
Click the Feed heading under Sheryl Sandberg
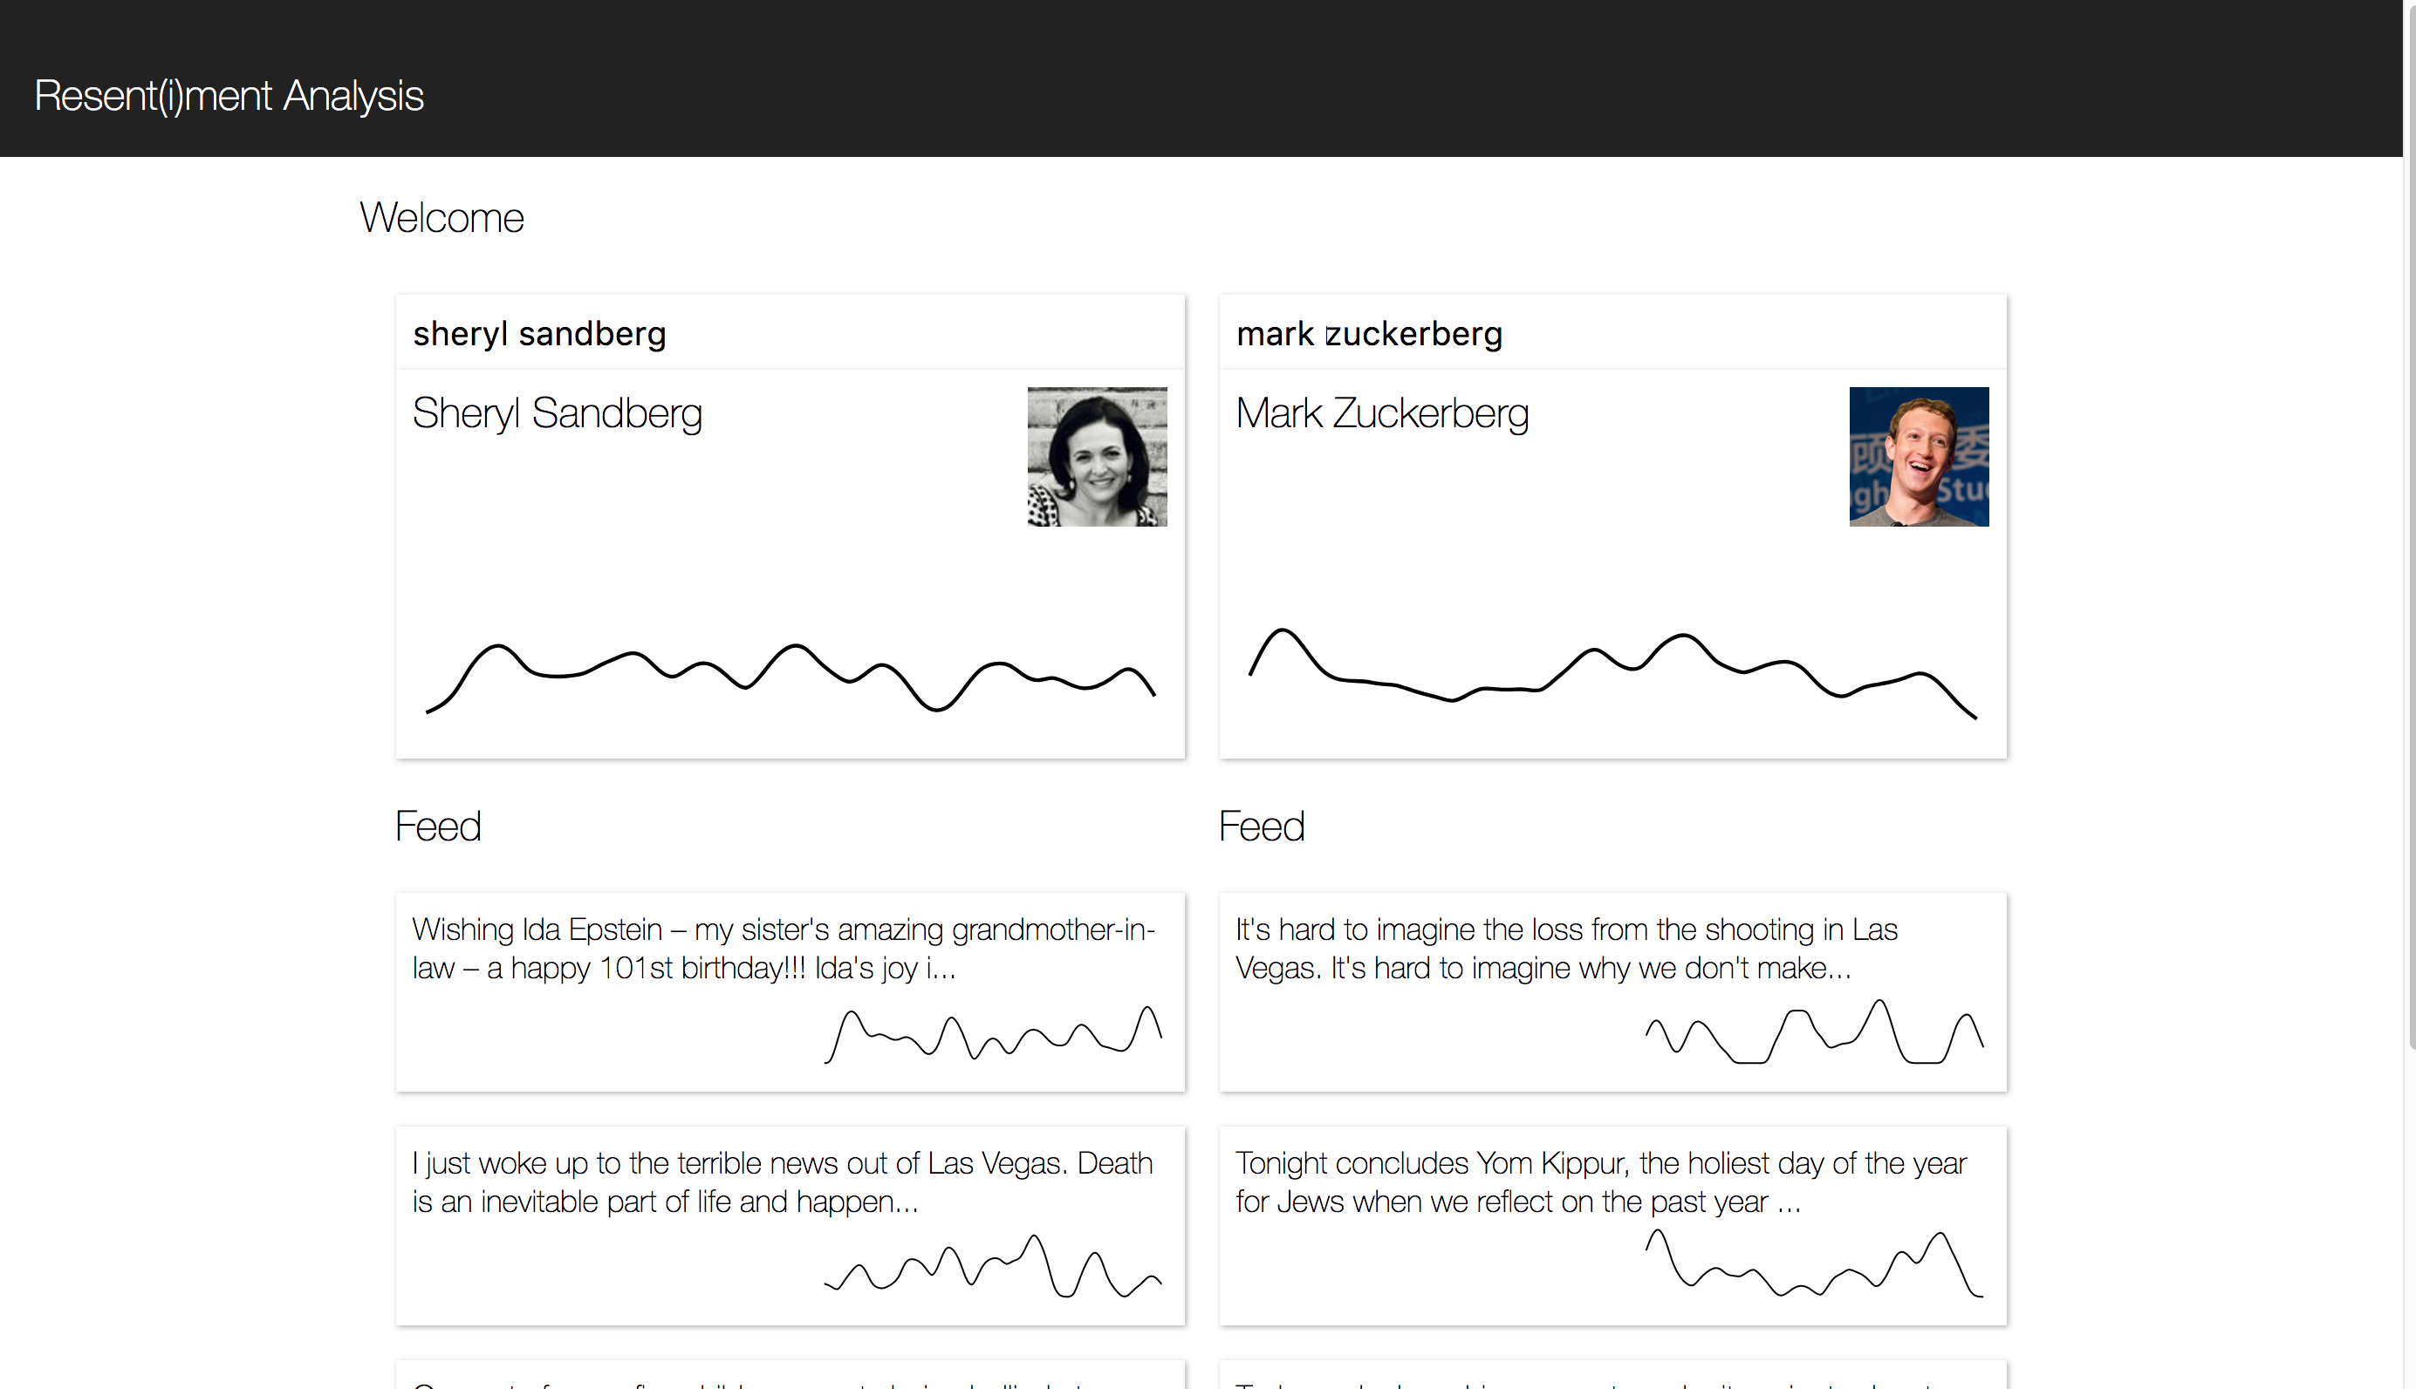tap(438, 826)
